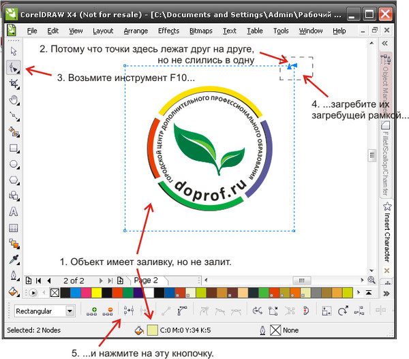Screen dimensions: 409x359
Task: Click the vertical scrollbar thumb
Action: pos(372,155)
